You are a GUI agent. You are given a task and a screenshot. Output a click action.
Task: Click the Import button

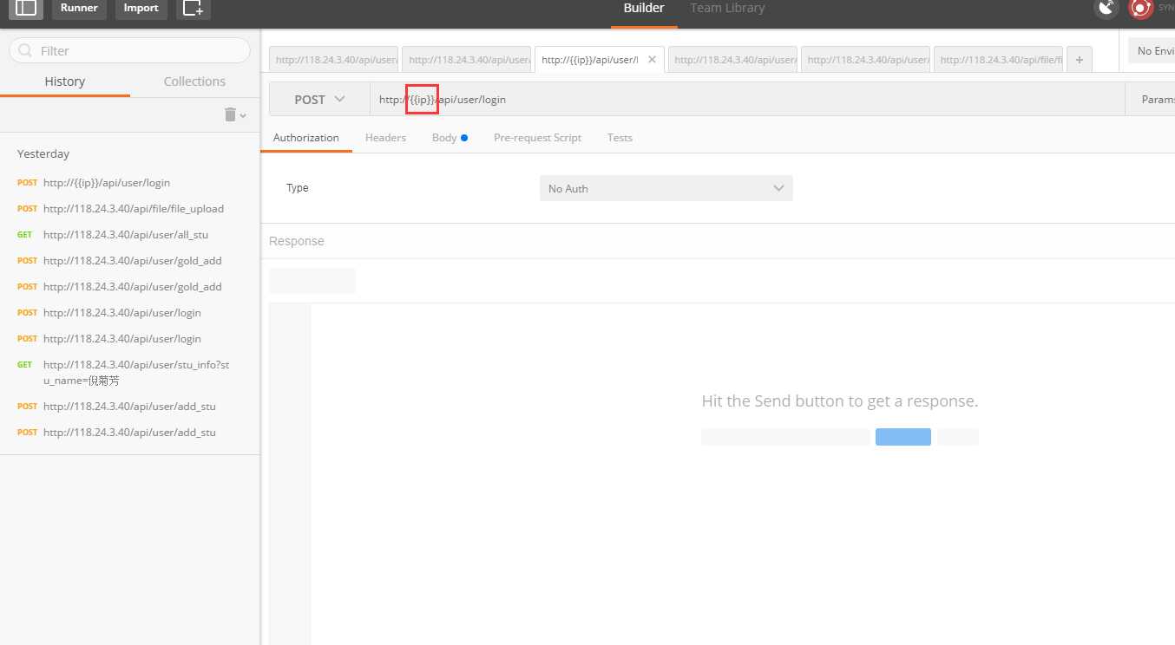[x=141, y=8]
